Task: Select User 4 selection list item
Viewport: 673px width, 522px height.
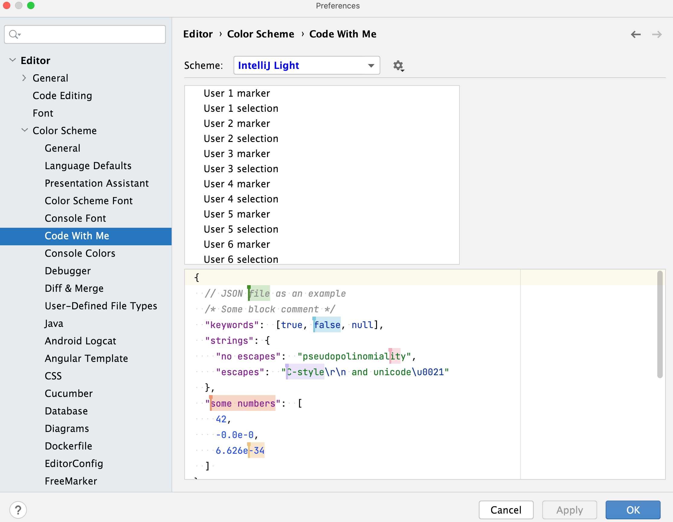Action: coord(241,199)
